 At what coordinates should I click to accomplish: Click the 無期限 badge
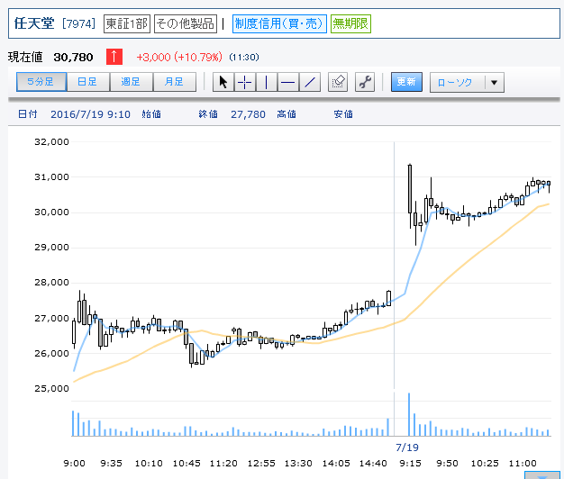tap(350, 23)
